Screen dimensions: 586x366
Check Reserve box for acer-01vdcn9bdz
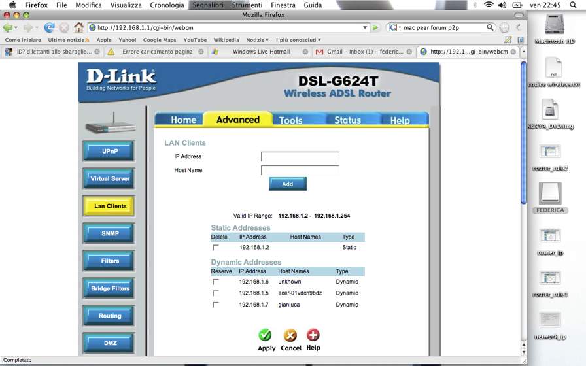pos(216,293)
